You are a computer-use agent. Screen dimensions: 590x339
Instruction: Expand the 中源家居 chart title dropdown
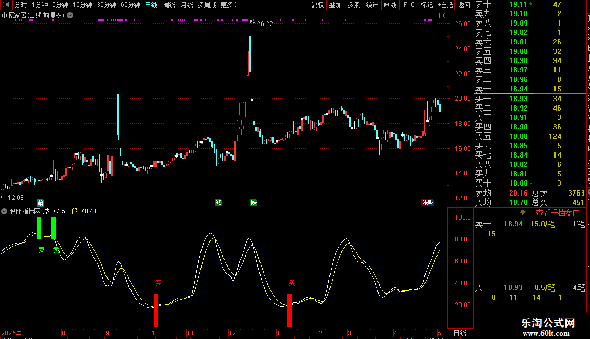(70, 16)
